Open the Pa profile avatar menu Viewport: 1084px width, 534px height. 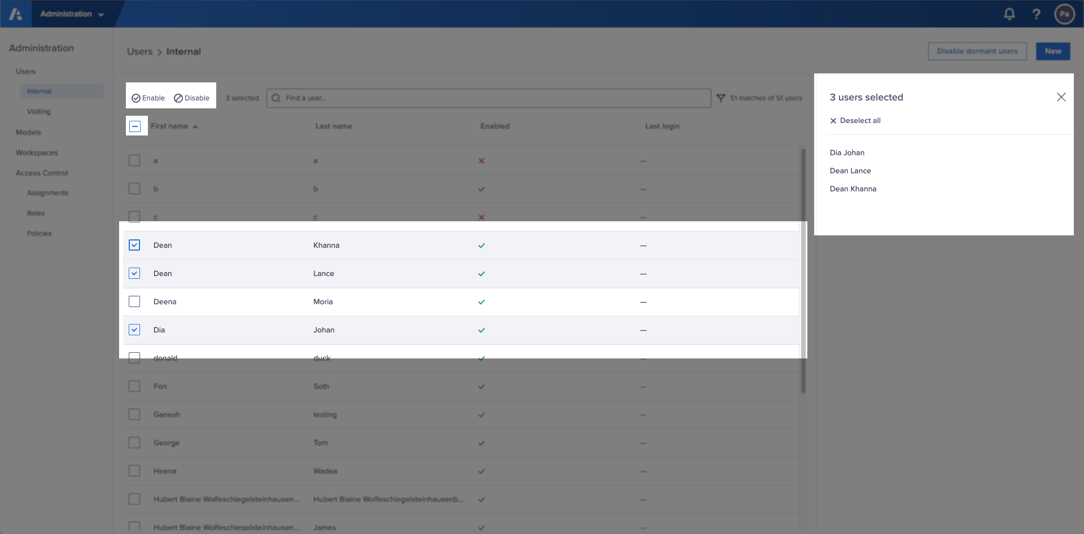pos(1065,14)
